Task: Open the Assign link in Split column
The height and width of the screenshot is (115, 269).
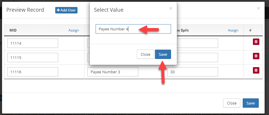Action: pos(233,30)
